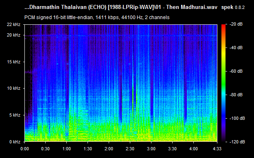The image size is (254, 158).
Task: Click the -100 dB legend label
Action: click(237, 118)
